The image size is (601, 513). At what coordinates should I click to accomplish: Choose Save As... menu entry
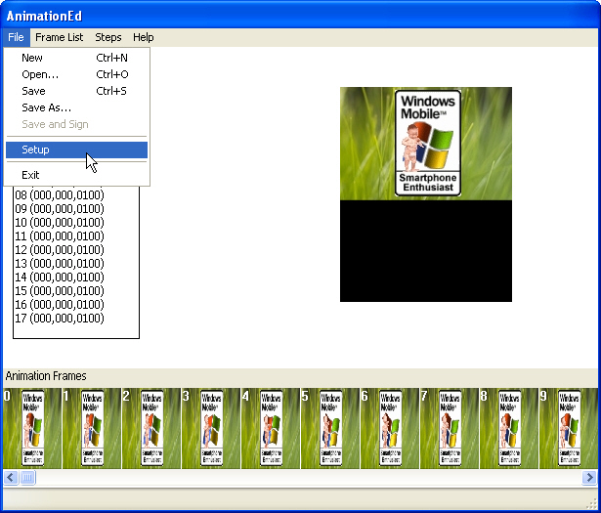click(x=76, y=107)
